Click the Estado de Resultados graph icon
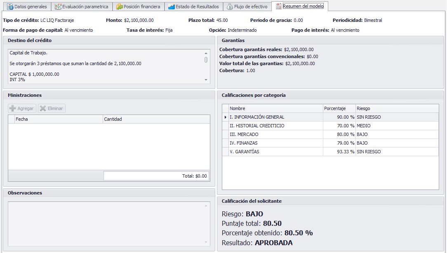 coord(171,7)
